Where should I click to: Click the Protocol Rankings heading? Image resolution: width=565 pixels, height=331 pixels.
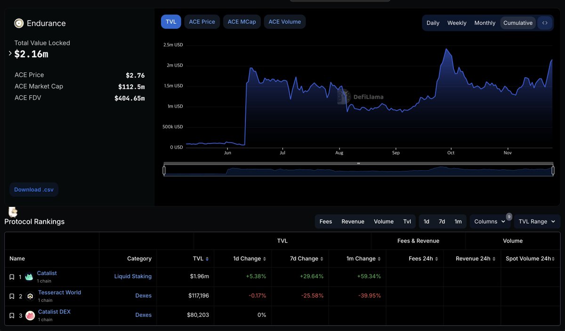click(x=34, y=221)
